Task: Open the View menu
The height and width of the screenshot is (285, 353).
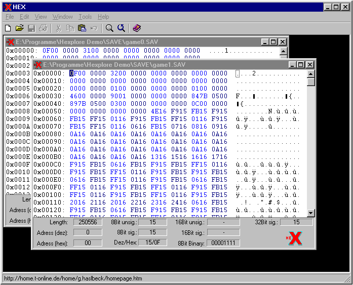Action: coord(41,17)
